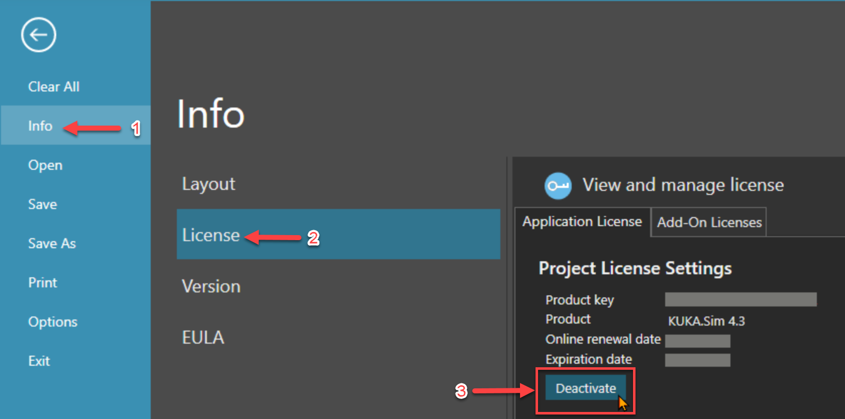
Task: Click Save in the sidebar
Action: coord(43,204)
